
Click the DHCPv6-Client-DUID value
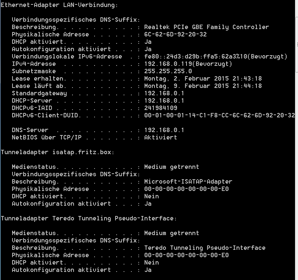[220, 116]
